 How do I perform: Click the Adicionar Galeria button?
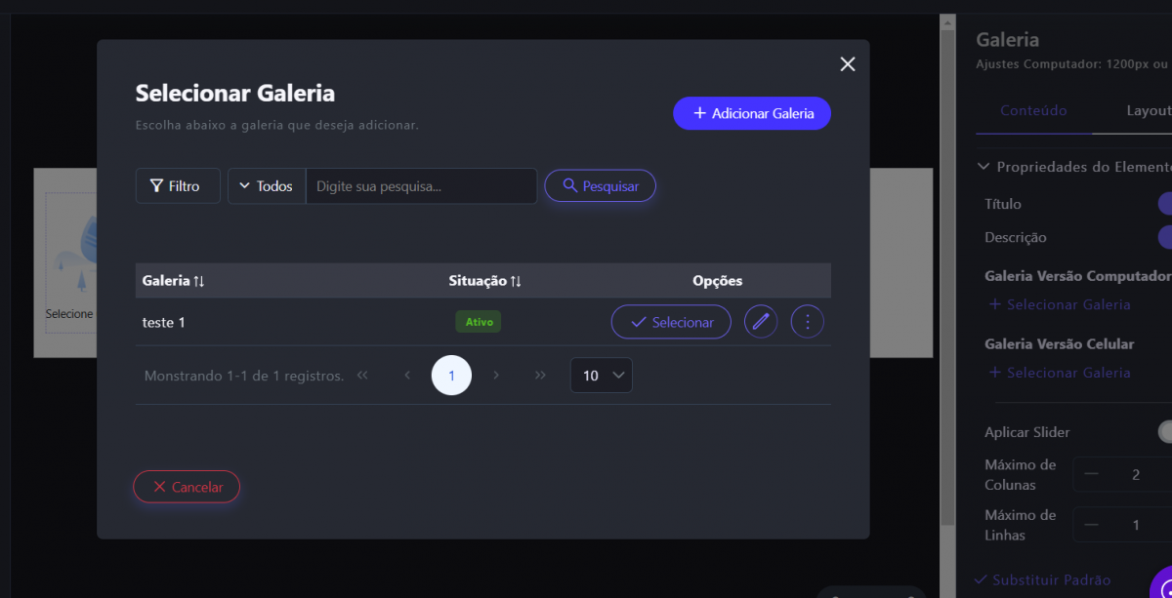(x=751, y=113)
